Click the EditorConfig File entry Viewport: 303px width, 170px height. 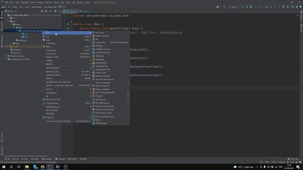coord(110,86)
